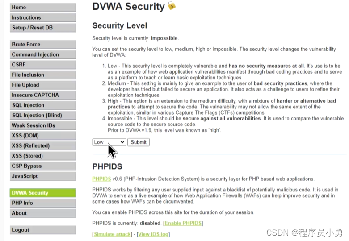Follow the PHPIDS hyperlink
The width and height of the screenshot is (349, 241).
[101, 179]
